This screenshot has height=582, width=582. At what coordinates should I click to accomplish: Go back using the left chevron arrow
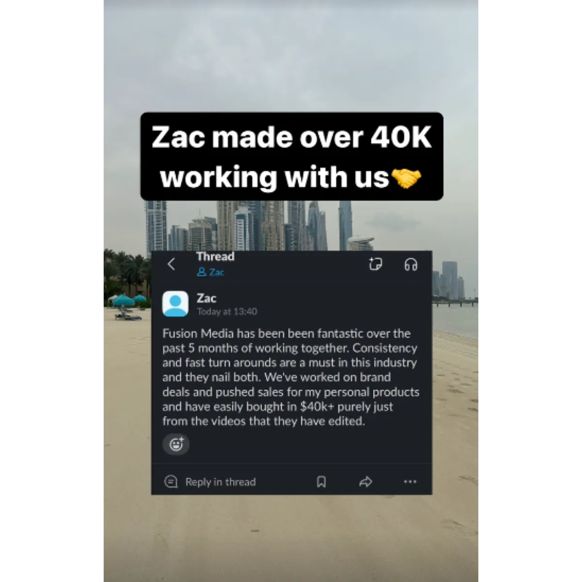171,264
